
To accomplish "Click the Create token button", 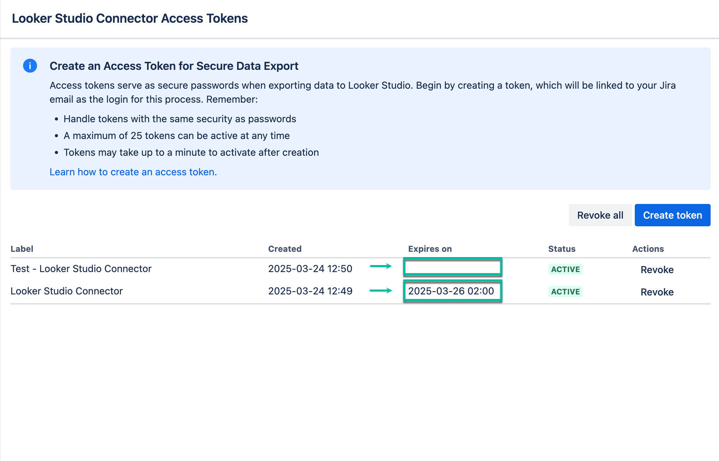I will coord(672,215).
